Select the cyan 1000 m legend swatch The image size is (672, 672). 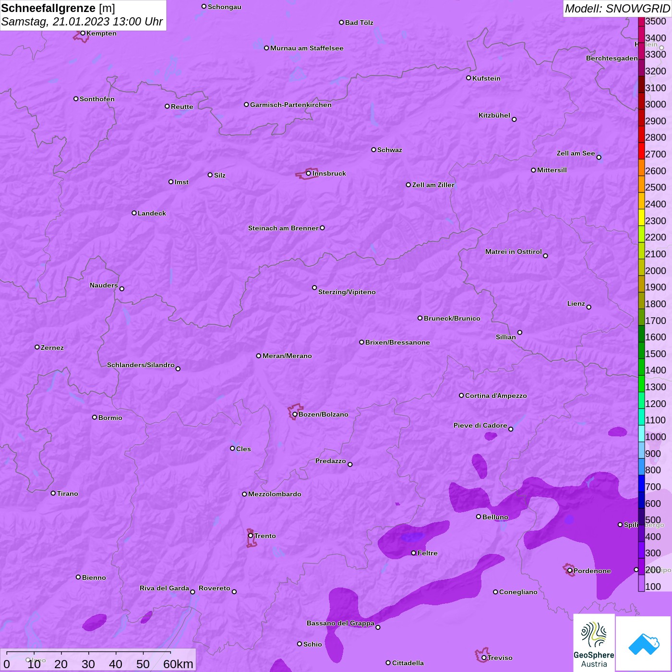tap(641, 433)
